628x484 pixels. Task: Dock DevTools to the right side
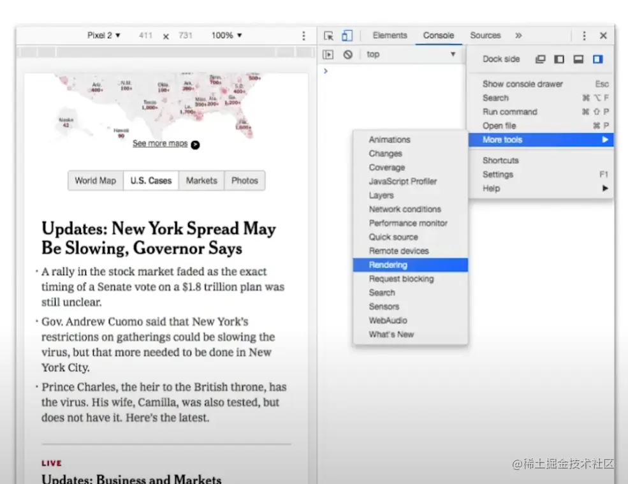[x=597, y=59]
